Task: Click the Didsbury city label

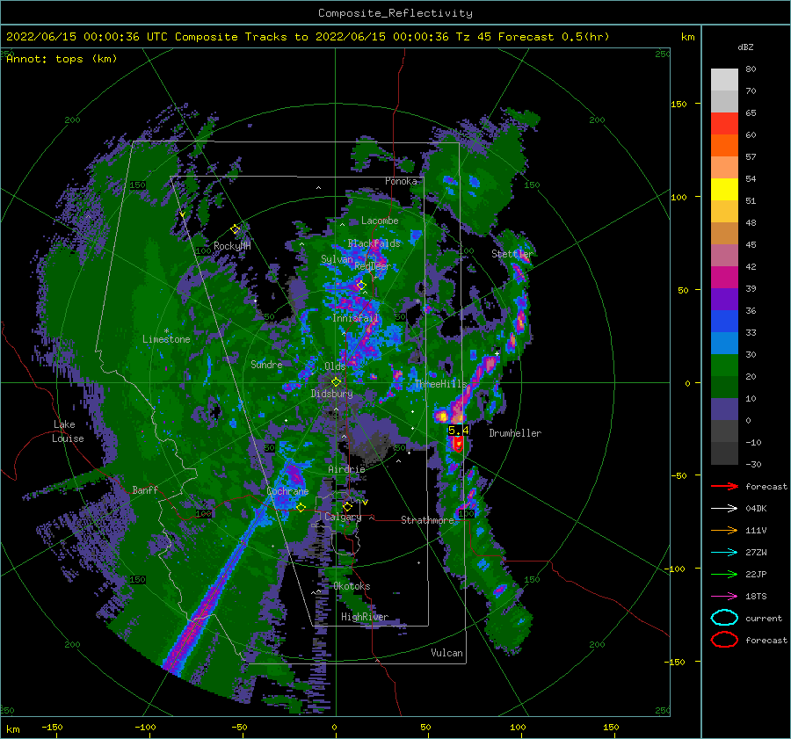Action: pyautogui.click(x=332, y=394)
